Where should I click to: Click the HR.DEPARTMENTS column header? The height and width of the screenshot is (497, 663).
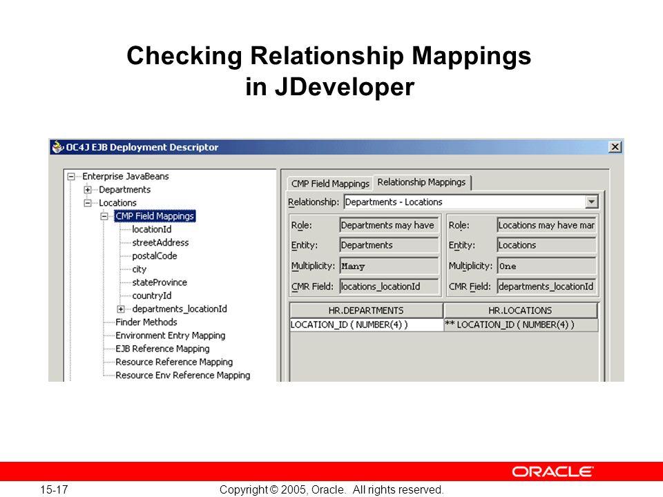[x=366, y=311]
